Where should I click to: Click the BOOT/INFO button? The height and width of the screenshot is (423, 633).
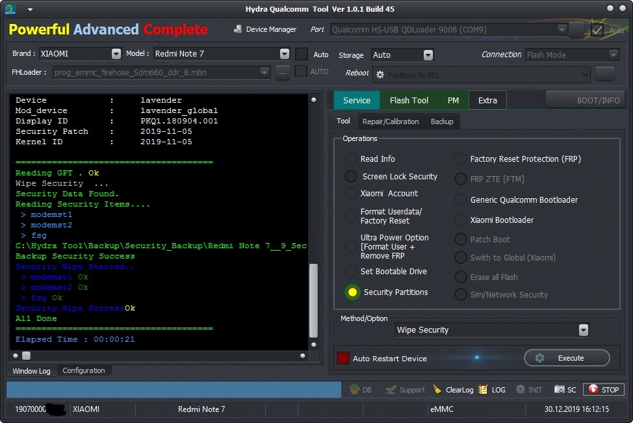click(x=586, y=100)
